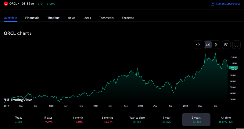
Task: Switch to the Technicals tab
Action: (x=106, y=18)
